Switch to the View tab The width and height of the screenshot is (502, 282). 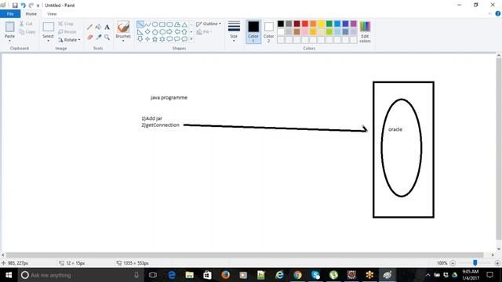click(52, 14)
